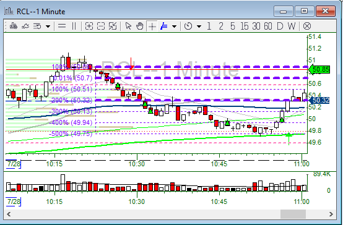Minimize the RCL chart window

coord(284,11)
